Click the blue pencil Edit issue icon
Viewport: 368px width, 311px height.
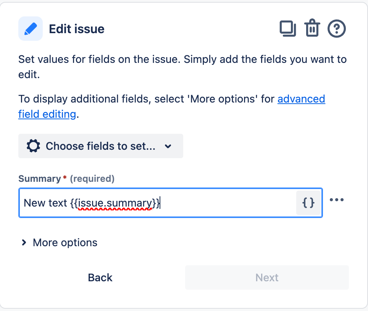31,29
